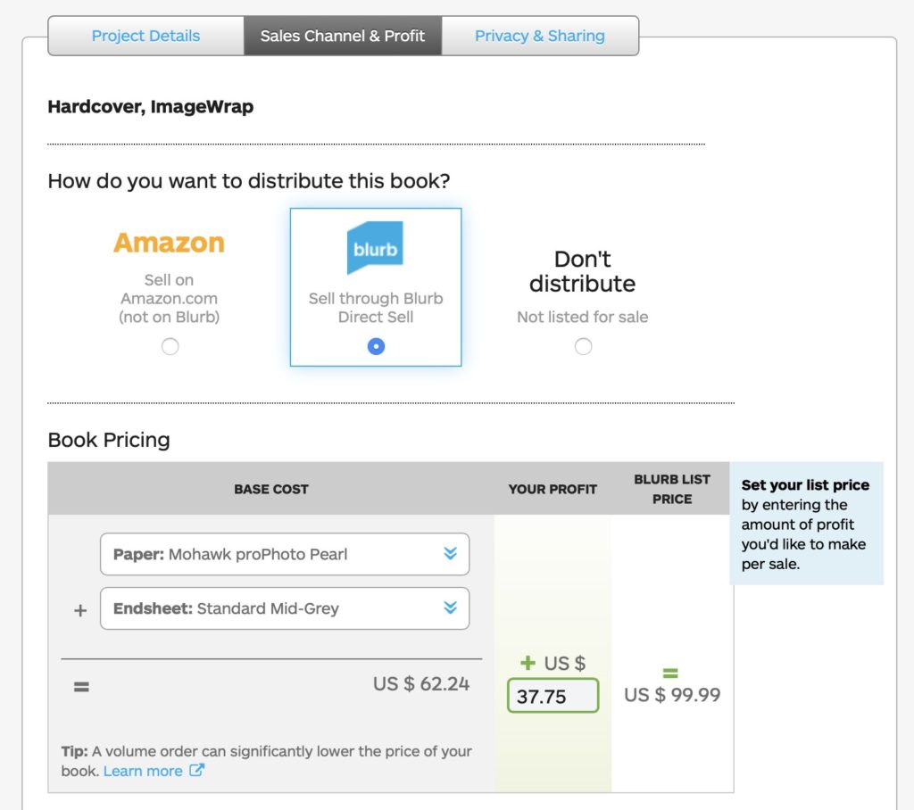Image resolution: width=914 pixels, height=810 pixels.
Task: Click the profit amount input field
Action: [553, 696]
